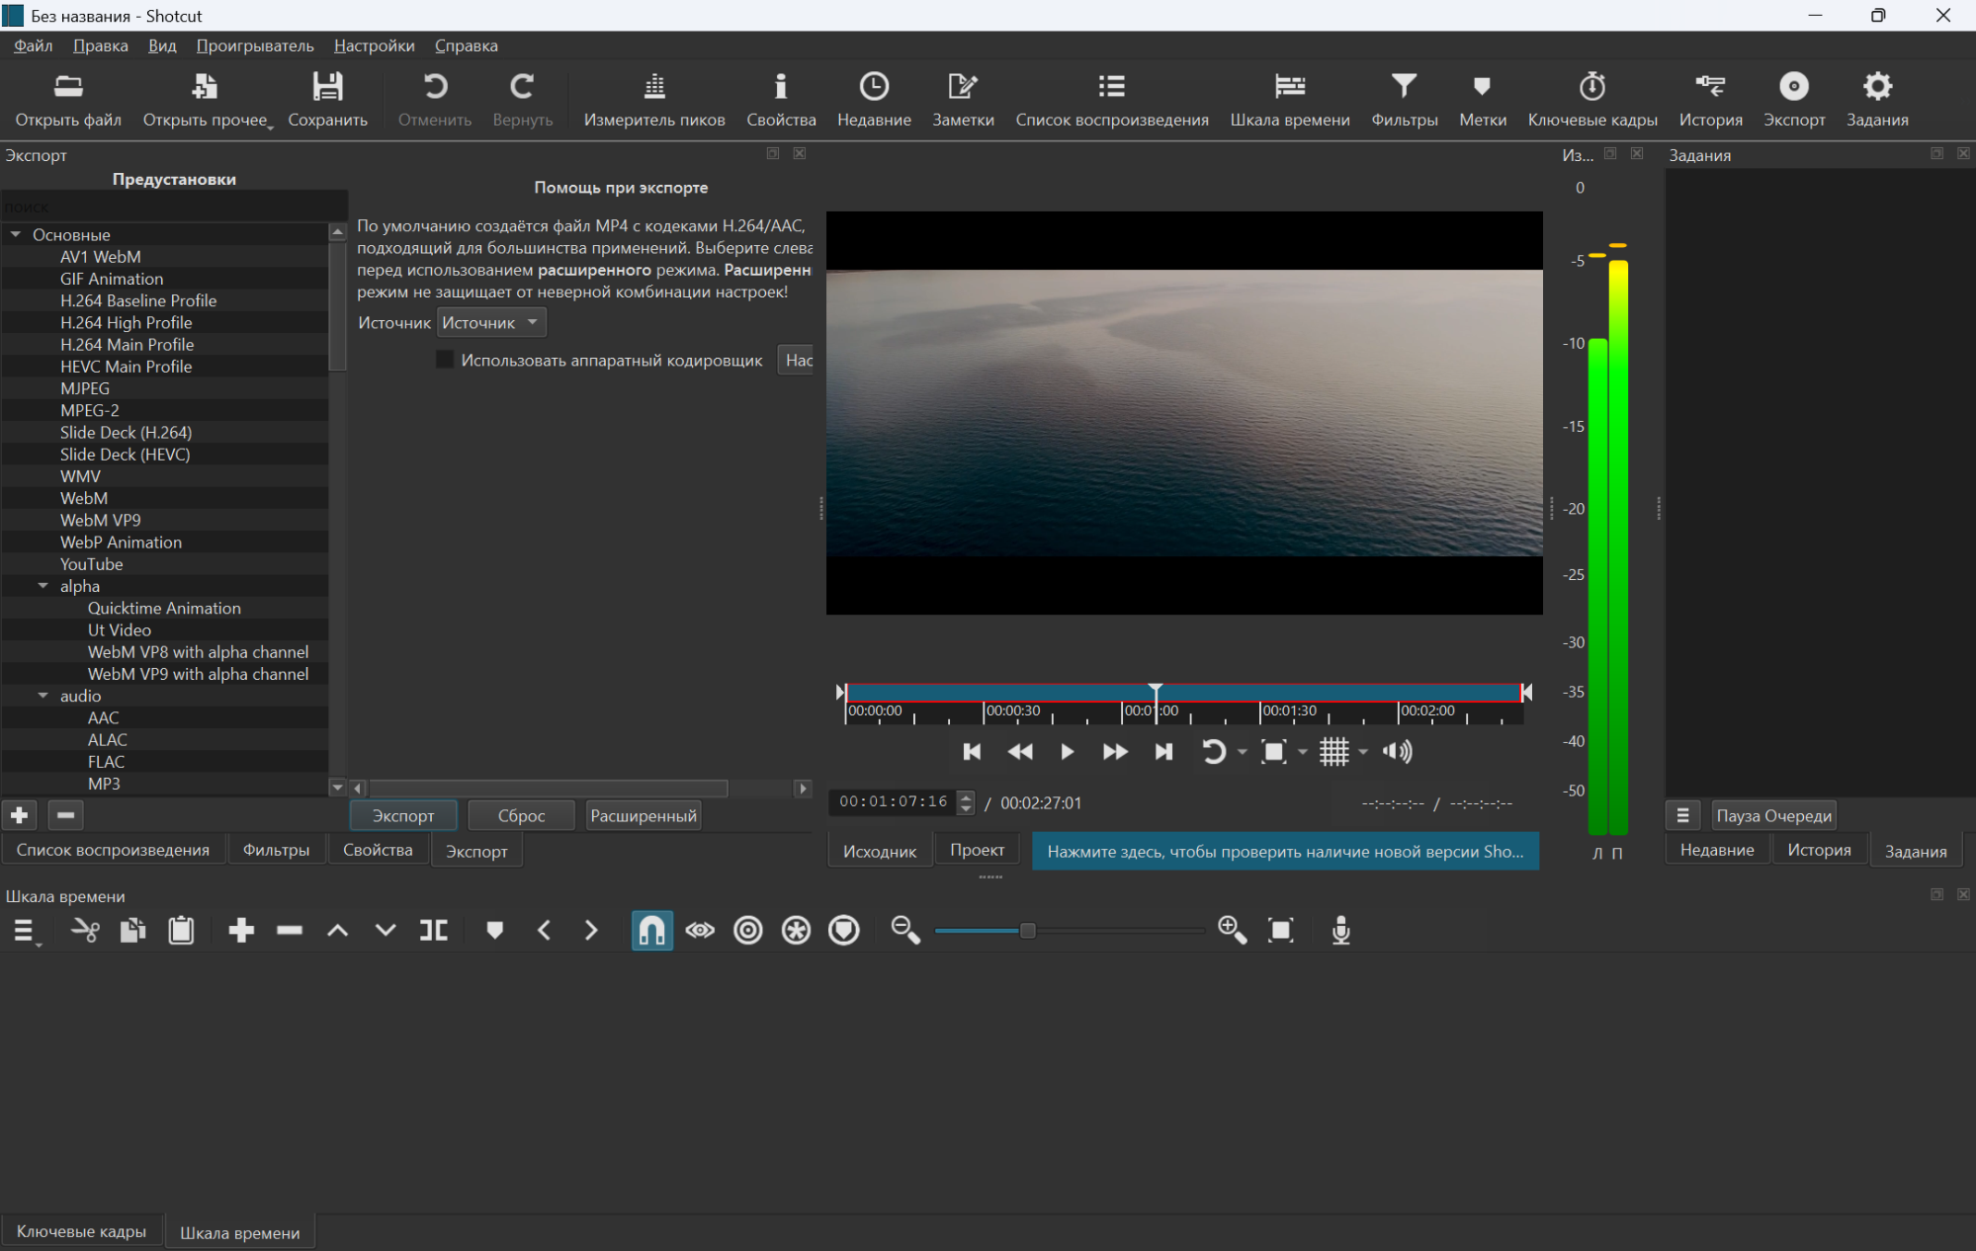Click the Экспорт button below presets
Image resolution: width=1976 pixels, height=1251 pixels.
pyautogui.click(x=403, y=815)
